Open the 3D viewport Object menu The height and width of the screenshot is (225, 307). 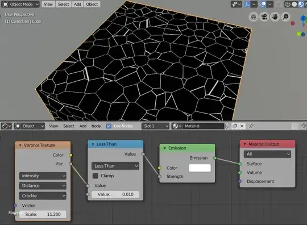(x=92, y=5)
